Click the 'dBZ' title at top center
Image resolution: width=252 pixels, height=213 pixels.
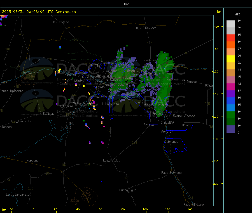[126, 4]
